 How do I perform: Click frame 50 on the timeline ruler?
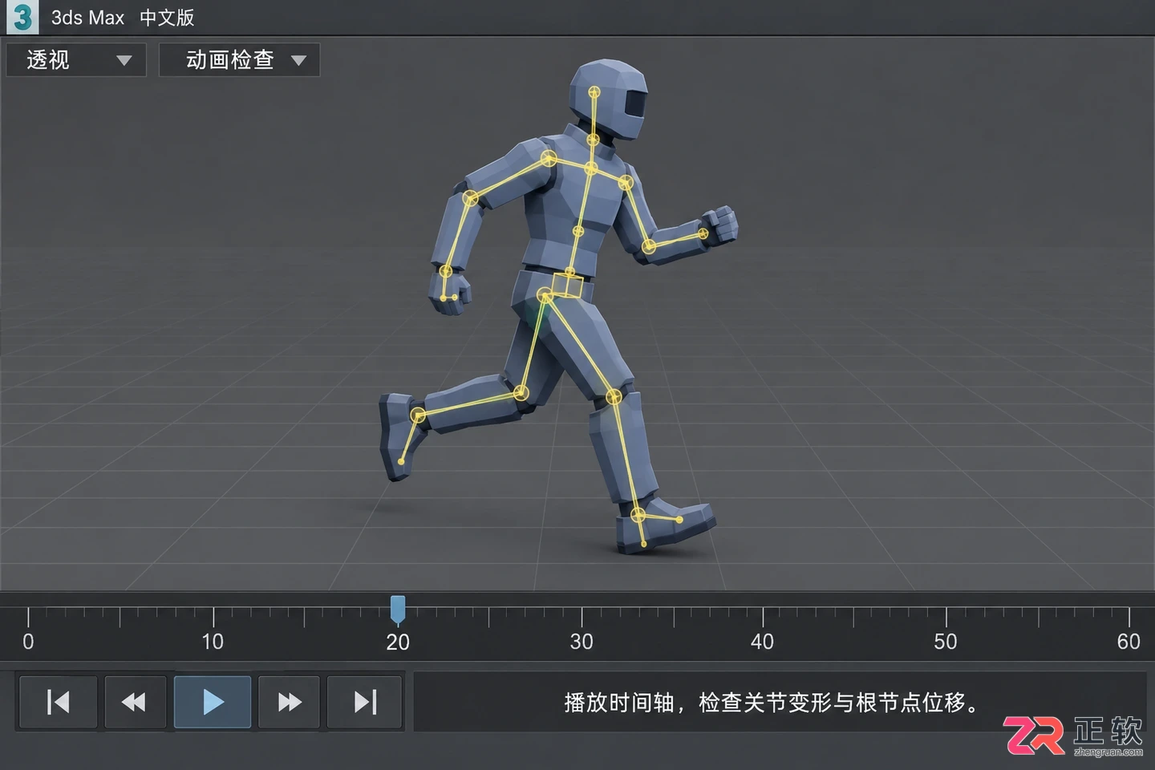point(946,642)
